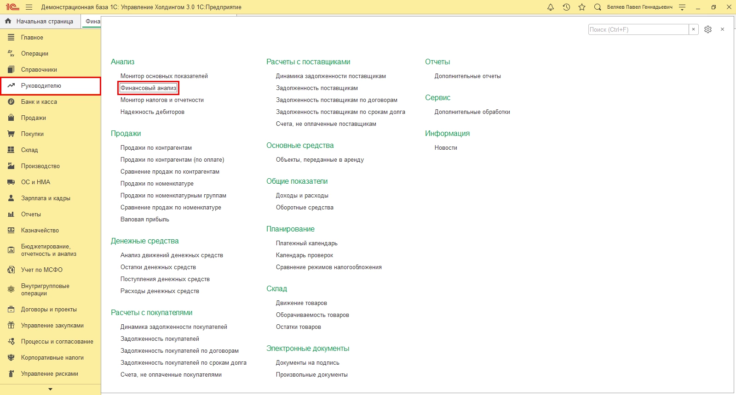Open Остатки денежных средств
Viewport: 736px width, 395px height.
coord(158,267)
